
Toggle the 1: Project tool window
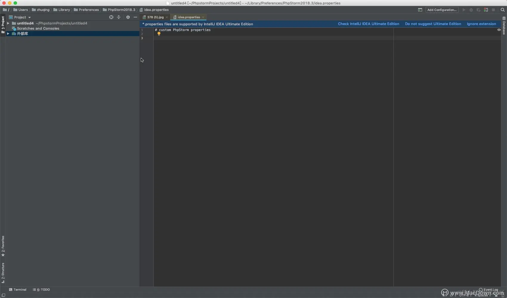click(x=3, y=25)
